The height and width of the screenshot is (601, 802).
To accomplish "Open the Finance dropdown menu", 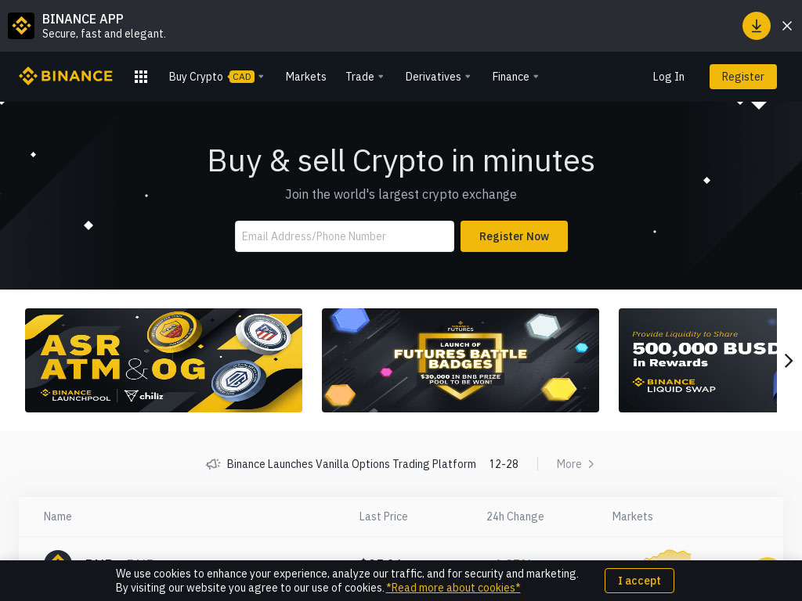I will click(x=515, y=77).
